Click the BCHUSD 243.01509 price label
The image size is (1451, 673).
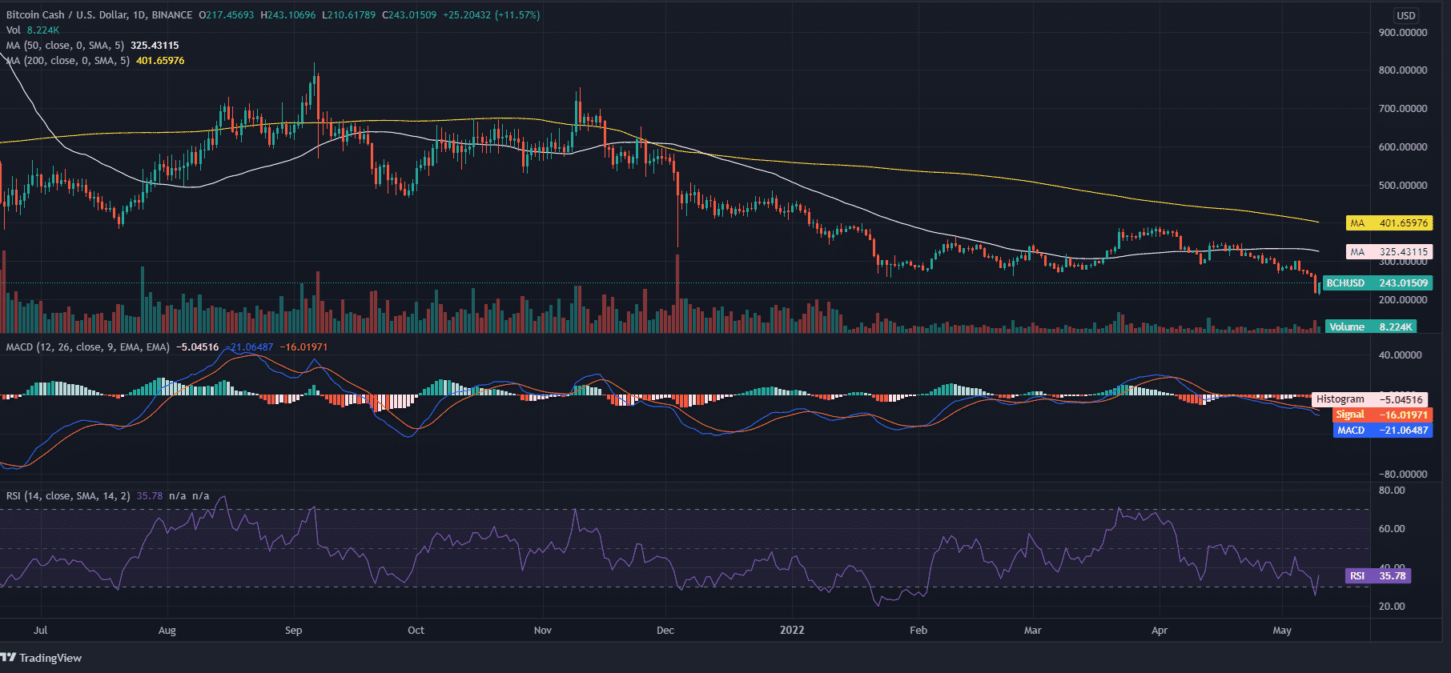1377,283
